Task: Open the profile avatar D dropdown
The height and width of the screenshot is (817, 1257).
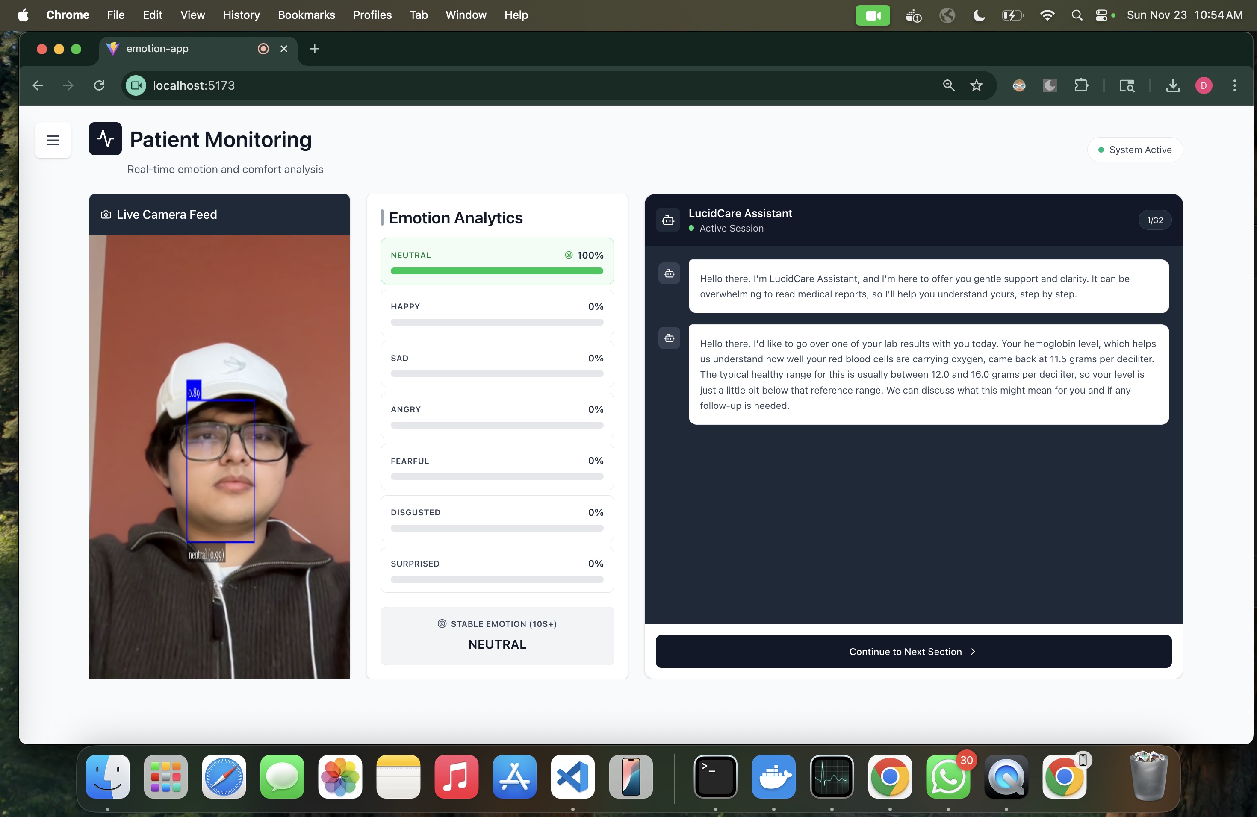Action: tap(1204, 85)
